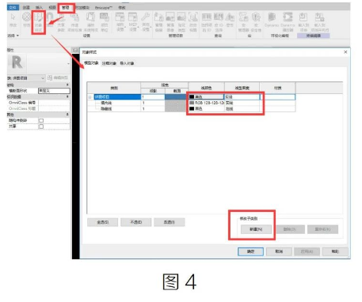This screenshot has width=362, height=302.
Task: Switch to the 插入 ribbon tab
Action: click(x=39, y=8)
